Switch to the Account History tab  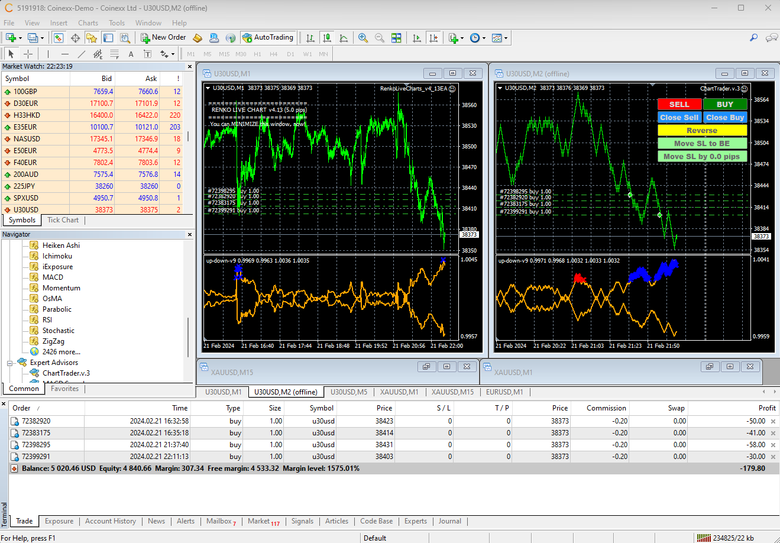110,521
